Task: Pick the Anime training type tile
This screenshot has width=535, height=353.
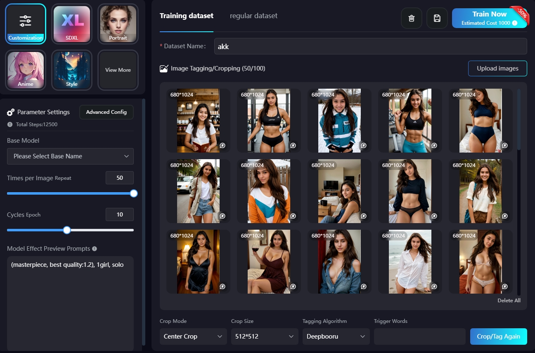Action: click(x=26, y=70)
